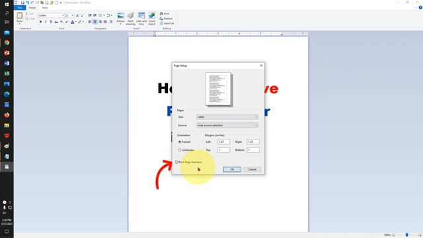Toggle Bold formatting
This screenshot has width=423, height=238.
click(x=40, y=22)
